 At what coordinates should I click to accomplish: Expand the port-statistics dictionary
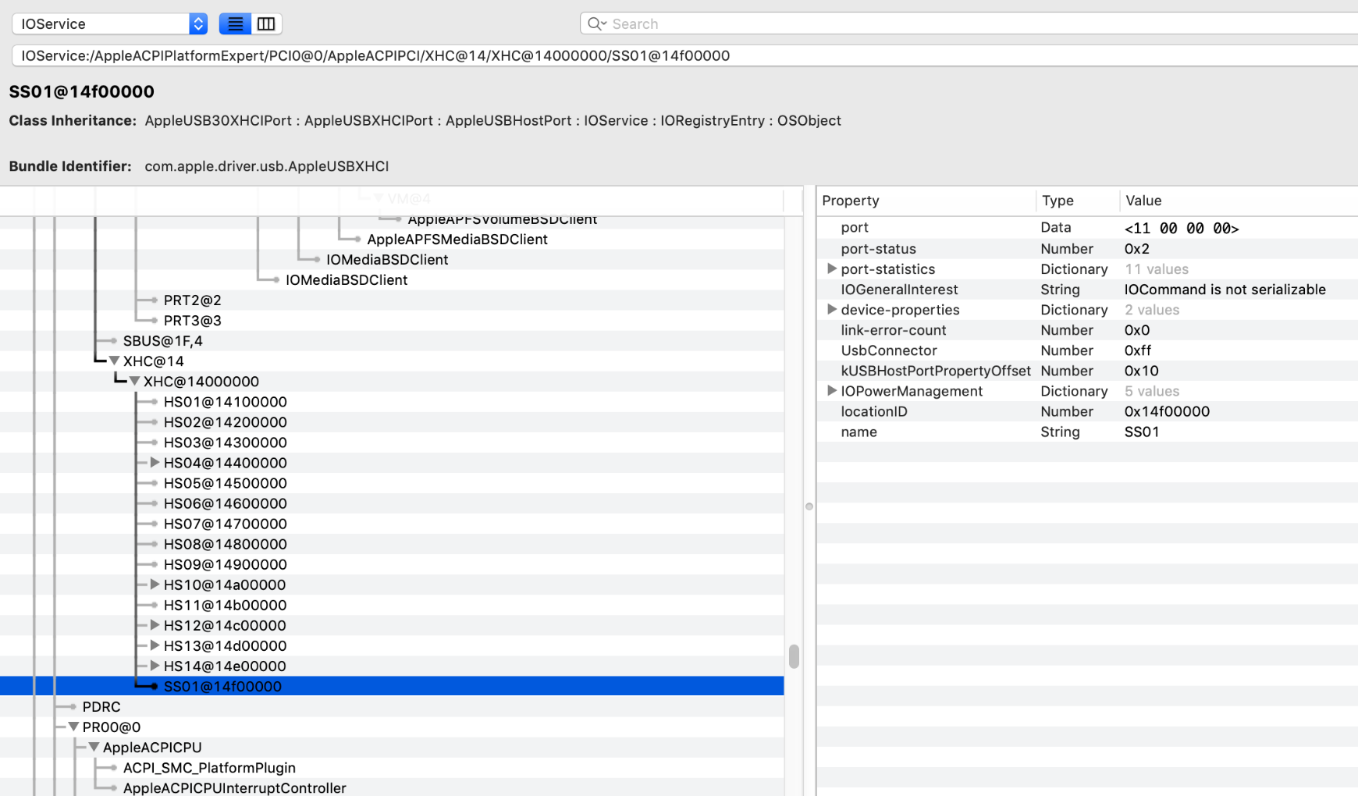pos(831,269)
